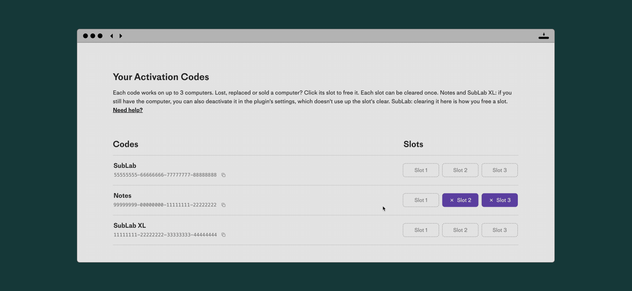Click the SubLab XL product name
632x291 pixels.
(x=130, y=226)
